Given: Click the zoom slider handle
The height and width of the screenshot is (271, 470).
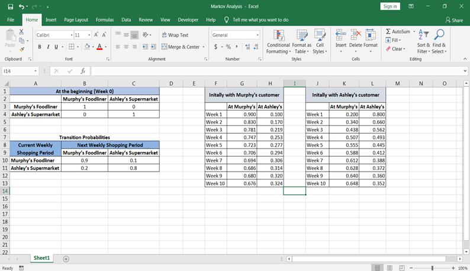Looking at the screenshot, I should coord(432,268).
